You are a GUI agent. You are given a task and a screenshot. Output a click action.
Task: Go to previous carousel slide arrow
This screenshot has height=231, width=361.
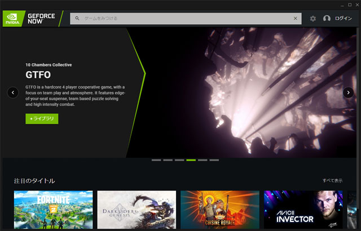(x=13, y=92)
